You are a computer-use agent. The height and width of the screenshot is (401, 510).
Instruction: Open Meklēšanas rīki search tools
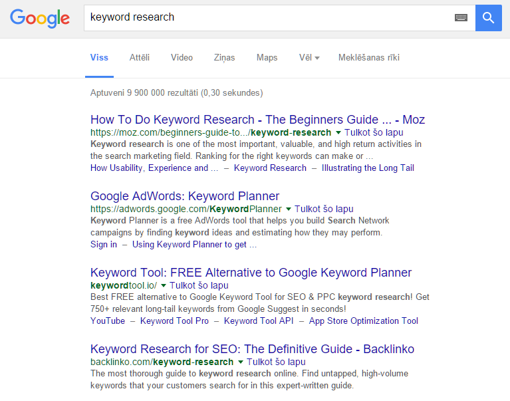[369, 58]
